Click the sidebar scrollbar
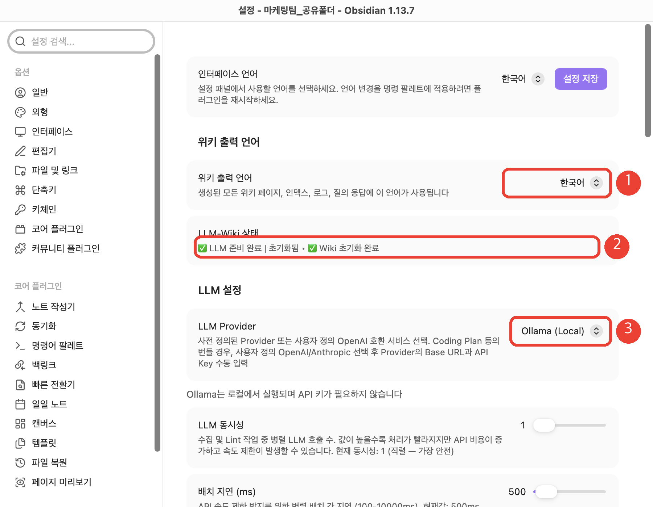 click(x=157, y=253)
